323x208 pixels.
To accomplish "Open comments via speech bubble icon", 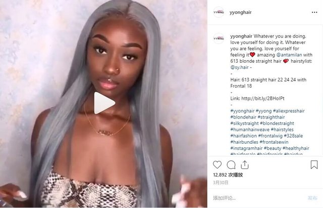I will pyautogui.click(x=231, y=165).
